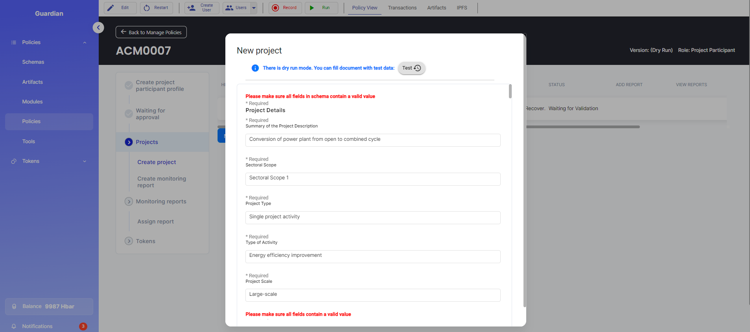Expand the Monitoring reports step
Viewport: 750px width, 332px height.
(129, 201)
